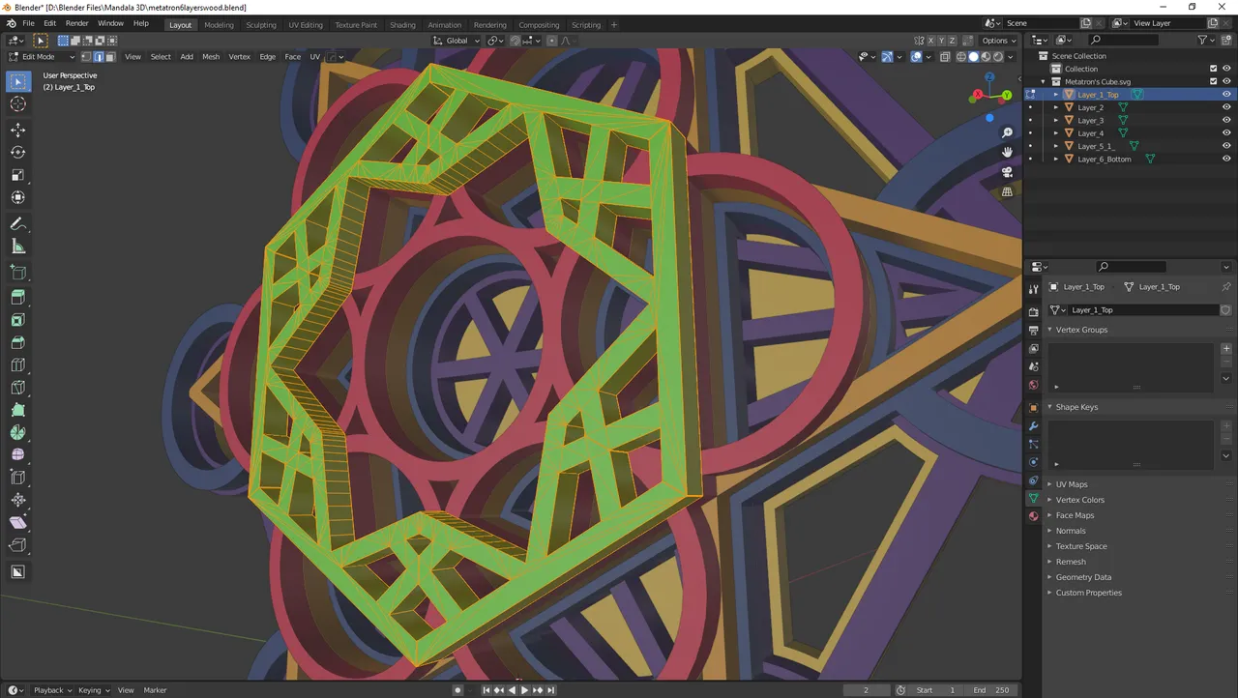
Task: Activate the Rotate tool
Action: click(x=17, y=152)
